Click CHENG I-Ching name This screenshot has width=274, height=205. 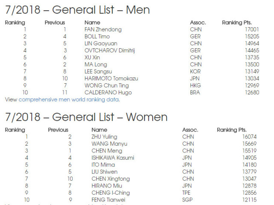click(x=110, y=193)
